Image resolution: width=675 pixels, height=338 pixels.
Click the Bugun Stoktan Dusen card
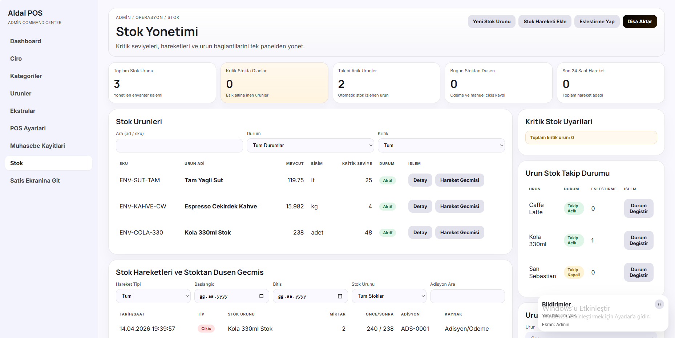498,83
